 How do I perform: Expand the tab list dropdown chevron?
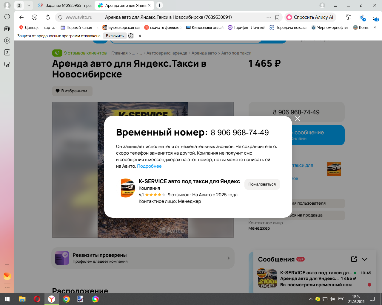(29, 5)
